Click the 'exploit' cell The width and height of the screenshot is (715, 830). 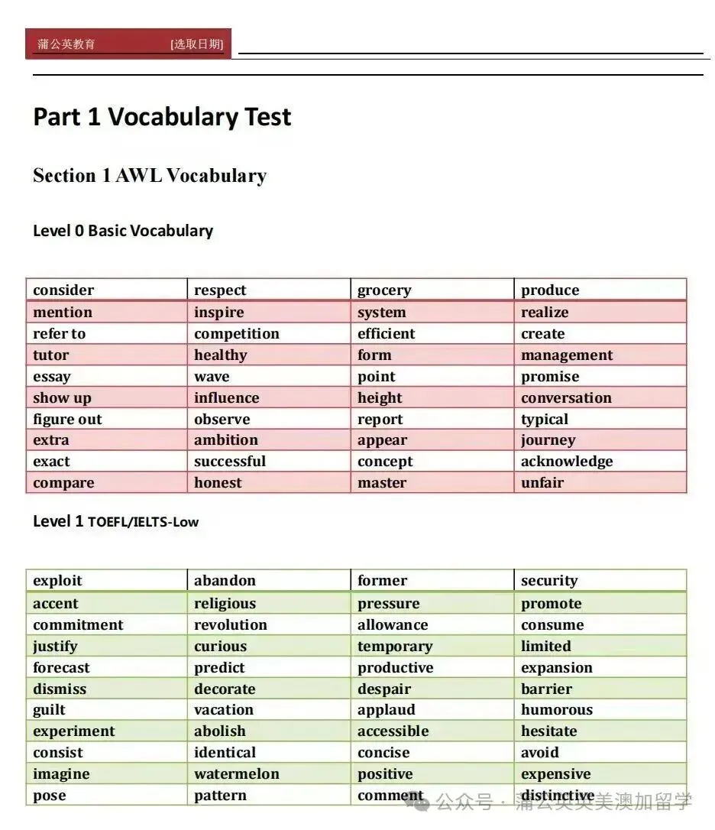point(107,580)
